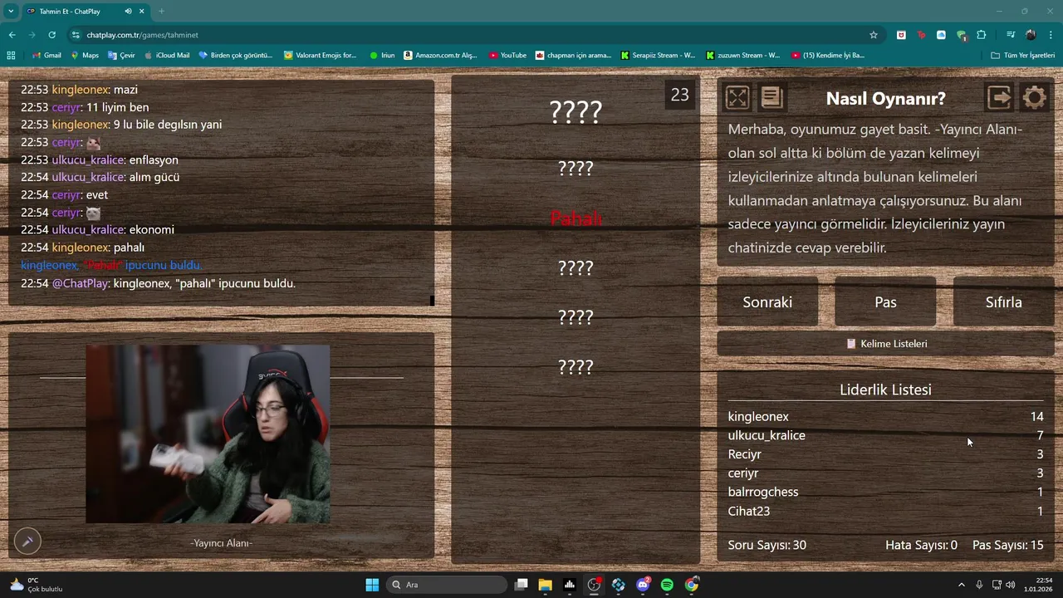
Task: Bookmark page with the star icon
Action: (x=874, y=35)
